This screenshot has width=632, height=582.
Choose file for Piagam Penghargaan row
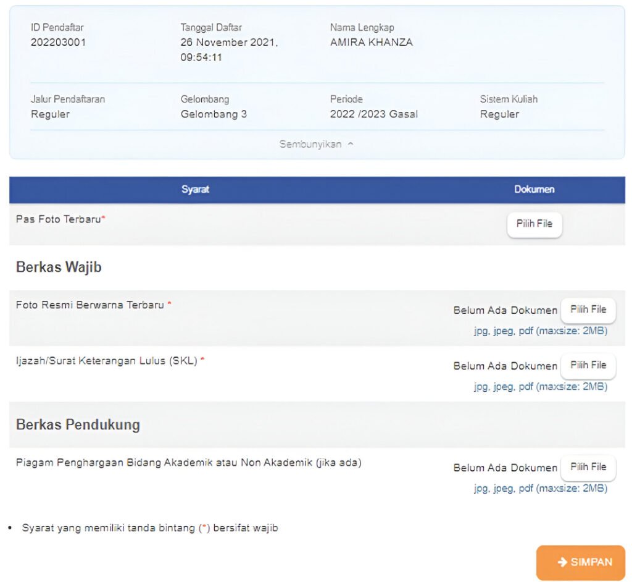pos(588,467)
